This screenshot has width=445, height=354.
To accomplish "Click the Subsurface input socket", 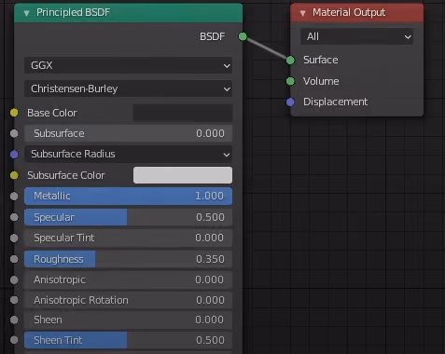I will (14, 133).
